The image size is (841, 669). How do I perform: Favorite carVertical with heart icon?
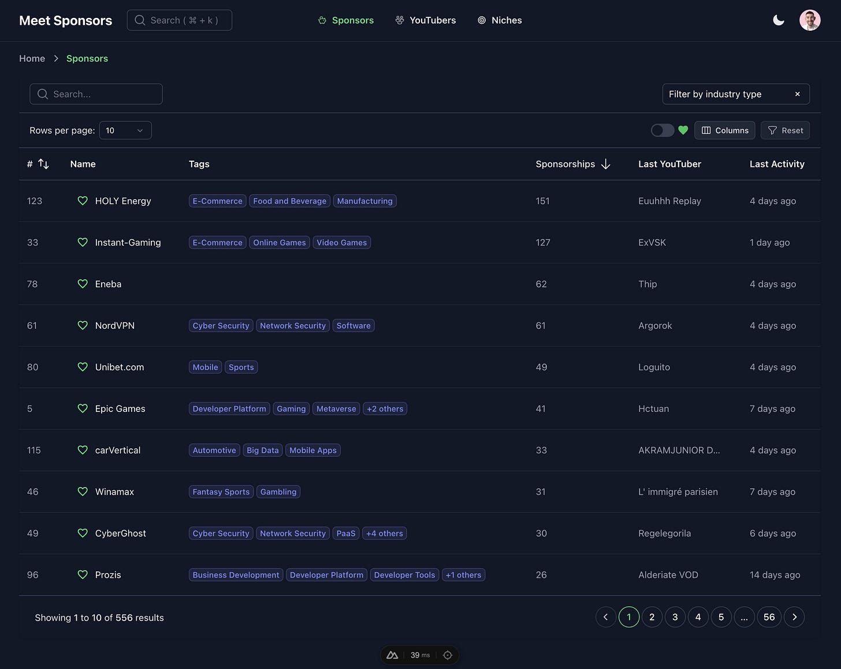83,450
